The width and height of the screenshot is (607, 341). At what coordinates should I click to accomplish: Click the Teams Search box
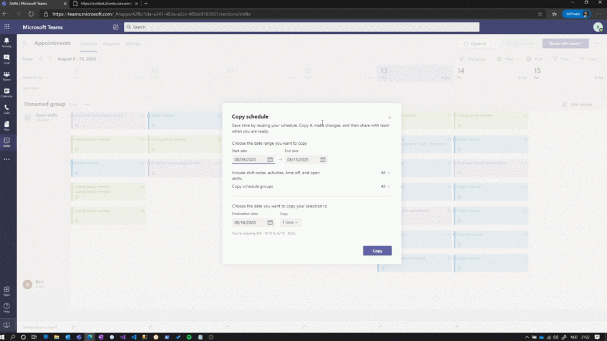(x=302, y=27)
